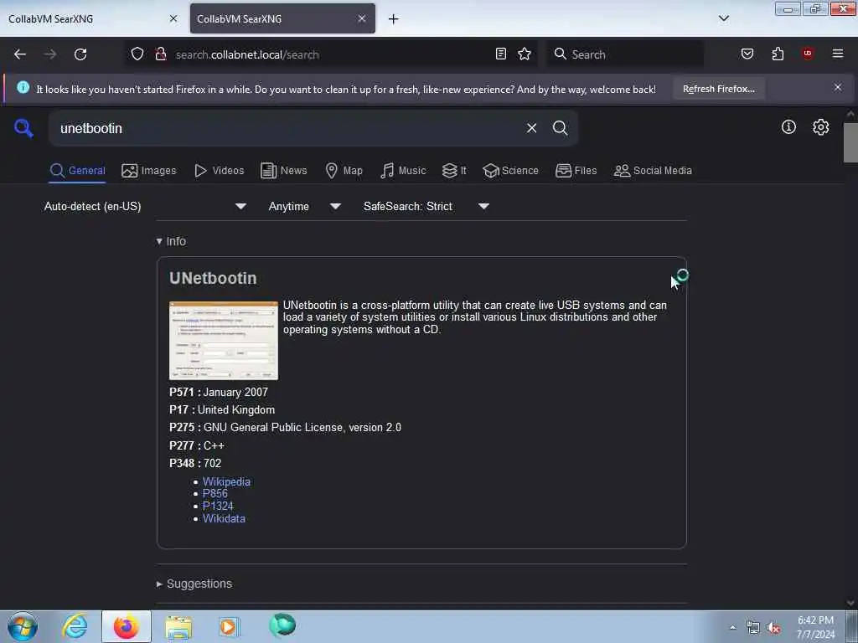This screenshot has height=643, width=858.
Task: Dismiss the Firefox refresh notification bar
Action: tap(838, 87)
